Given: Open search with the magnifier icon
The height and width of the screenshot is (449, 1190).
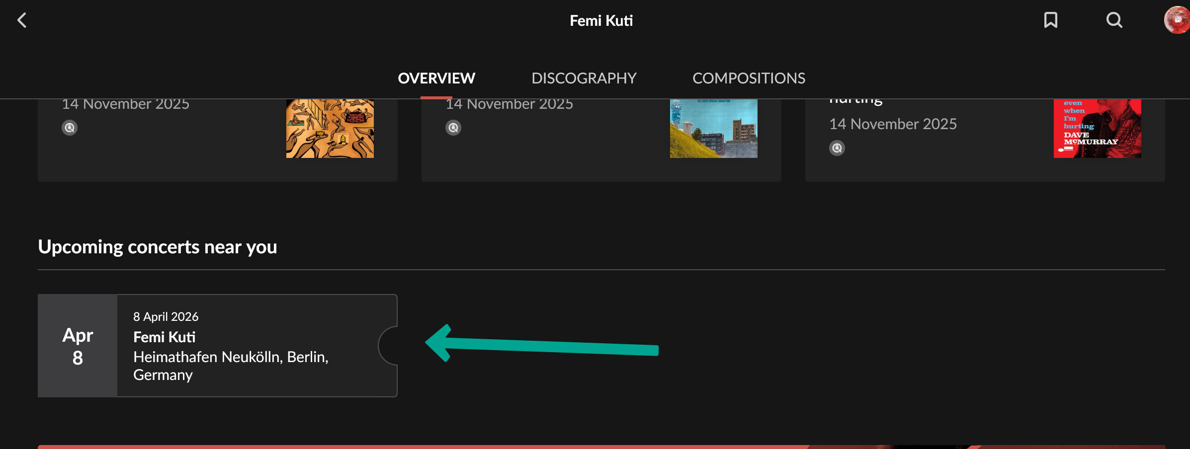Looking at the screenshot, I should pyautogui.click(x=1114, y=20).
